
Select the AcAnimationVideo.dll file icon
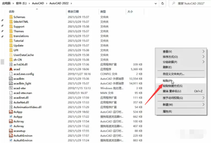[11, 107]
